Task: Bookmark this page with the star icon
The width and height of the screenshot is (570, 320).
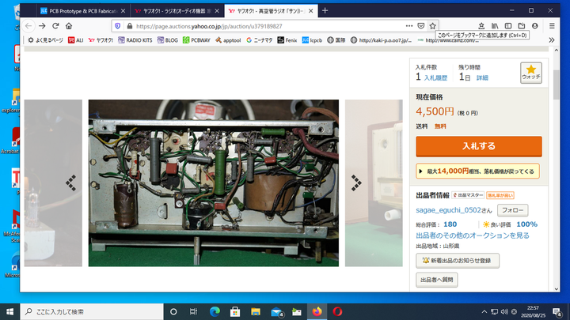Action: pyautogui.click(x=432, y=25)
